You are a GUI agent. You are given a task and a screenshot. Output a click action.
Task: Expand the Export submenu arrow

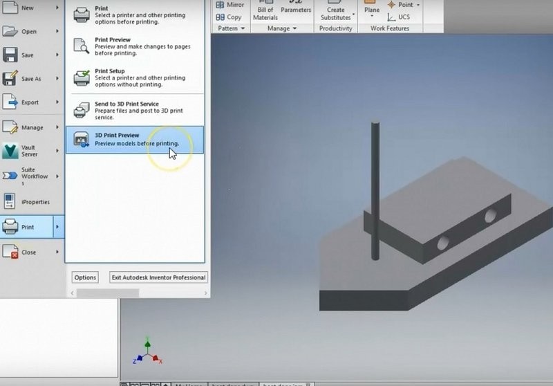57,102
